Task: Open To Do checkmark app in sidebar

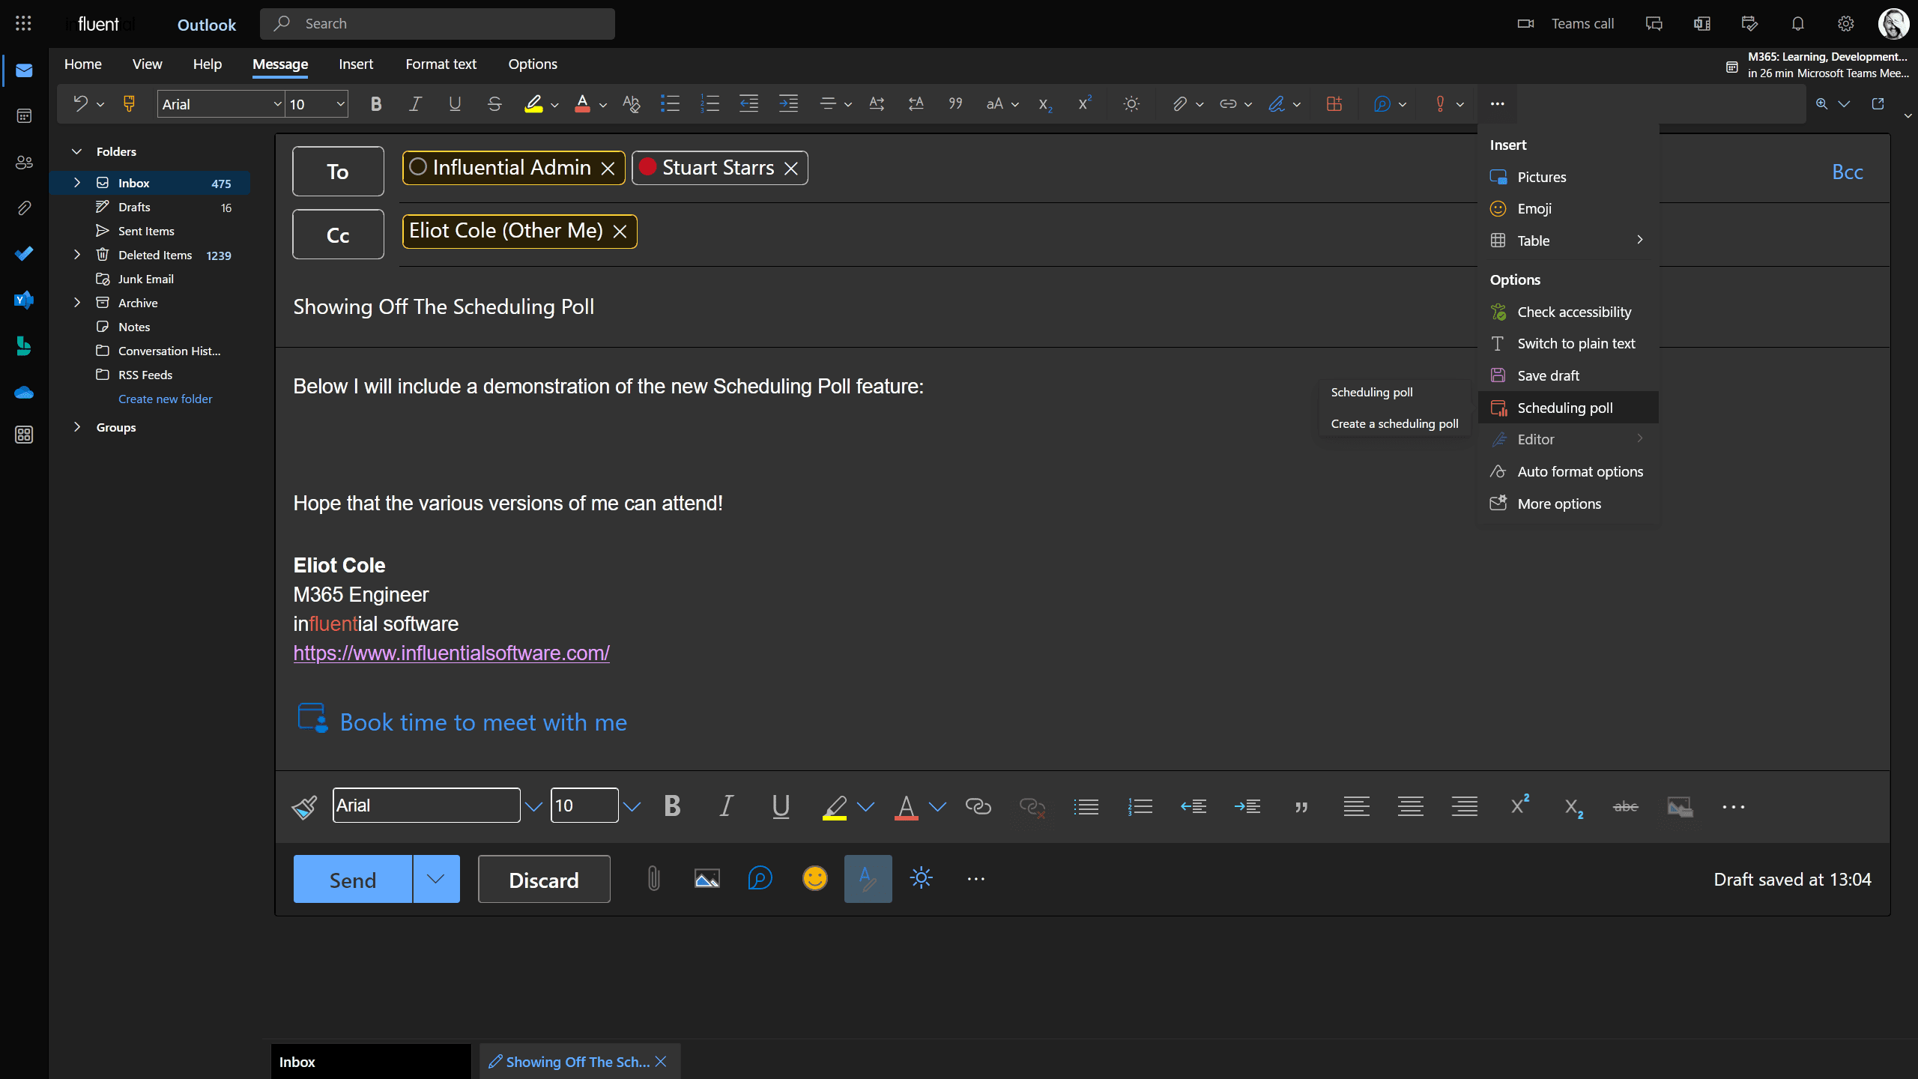Action: 24,253
